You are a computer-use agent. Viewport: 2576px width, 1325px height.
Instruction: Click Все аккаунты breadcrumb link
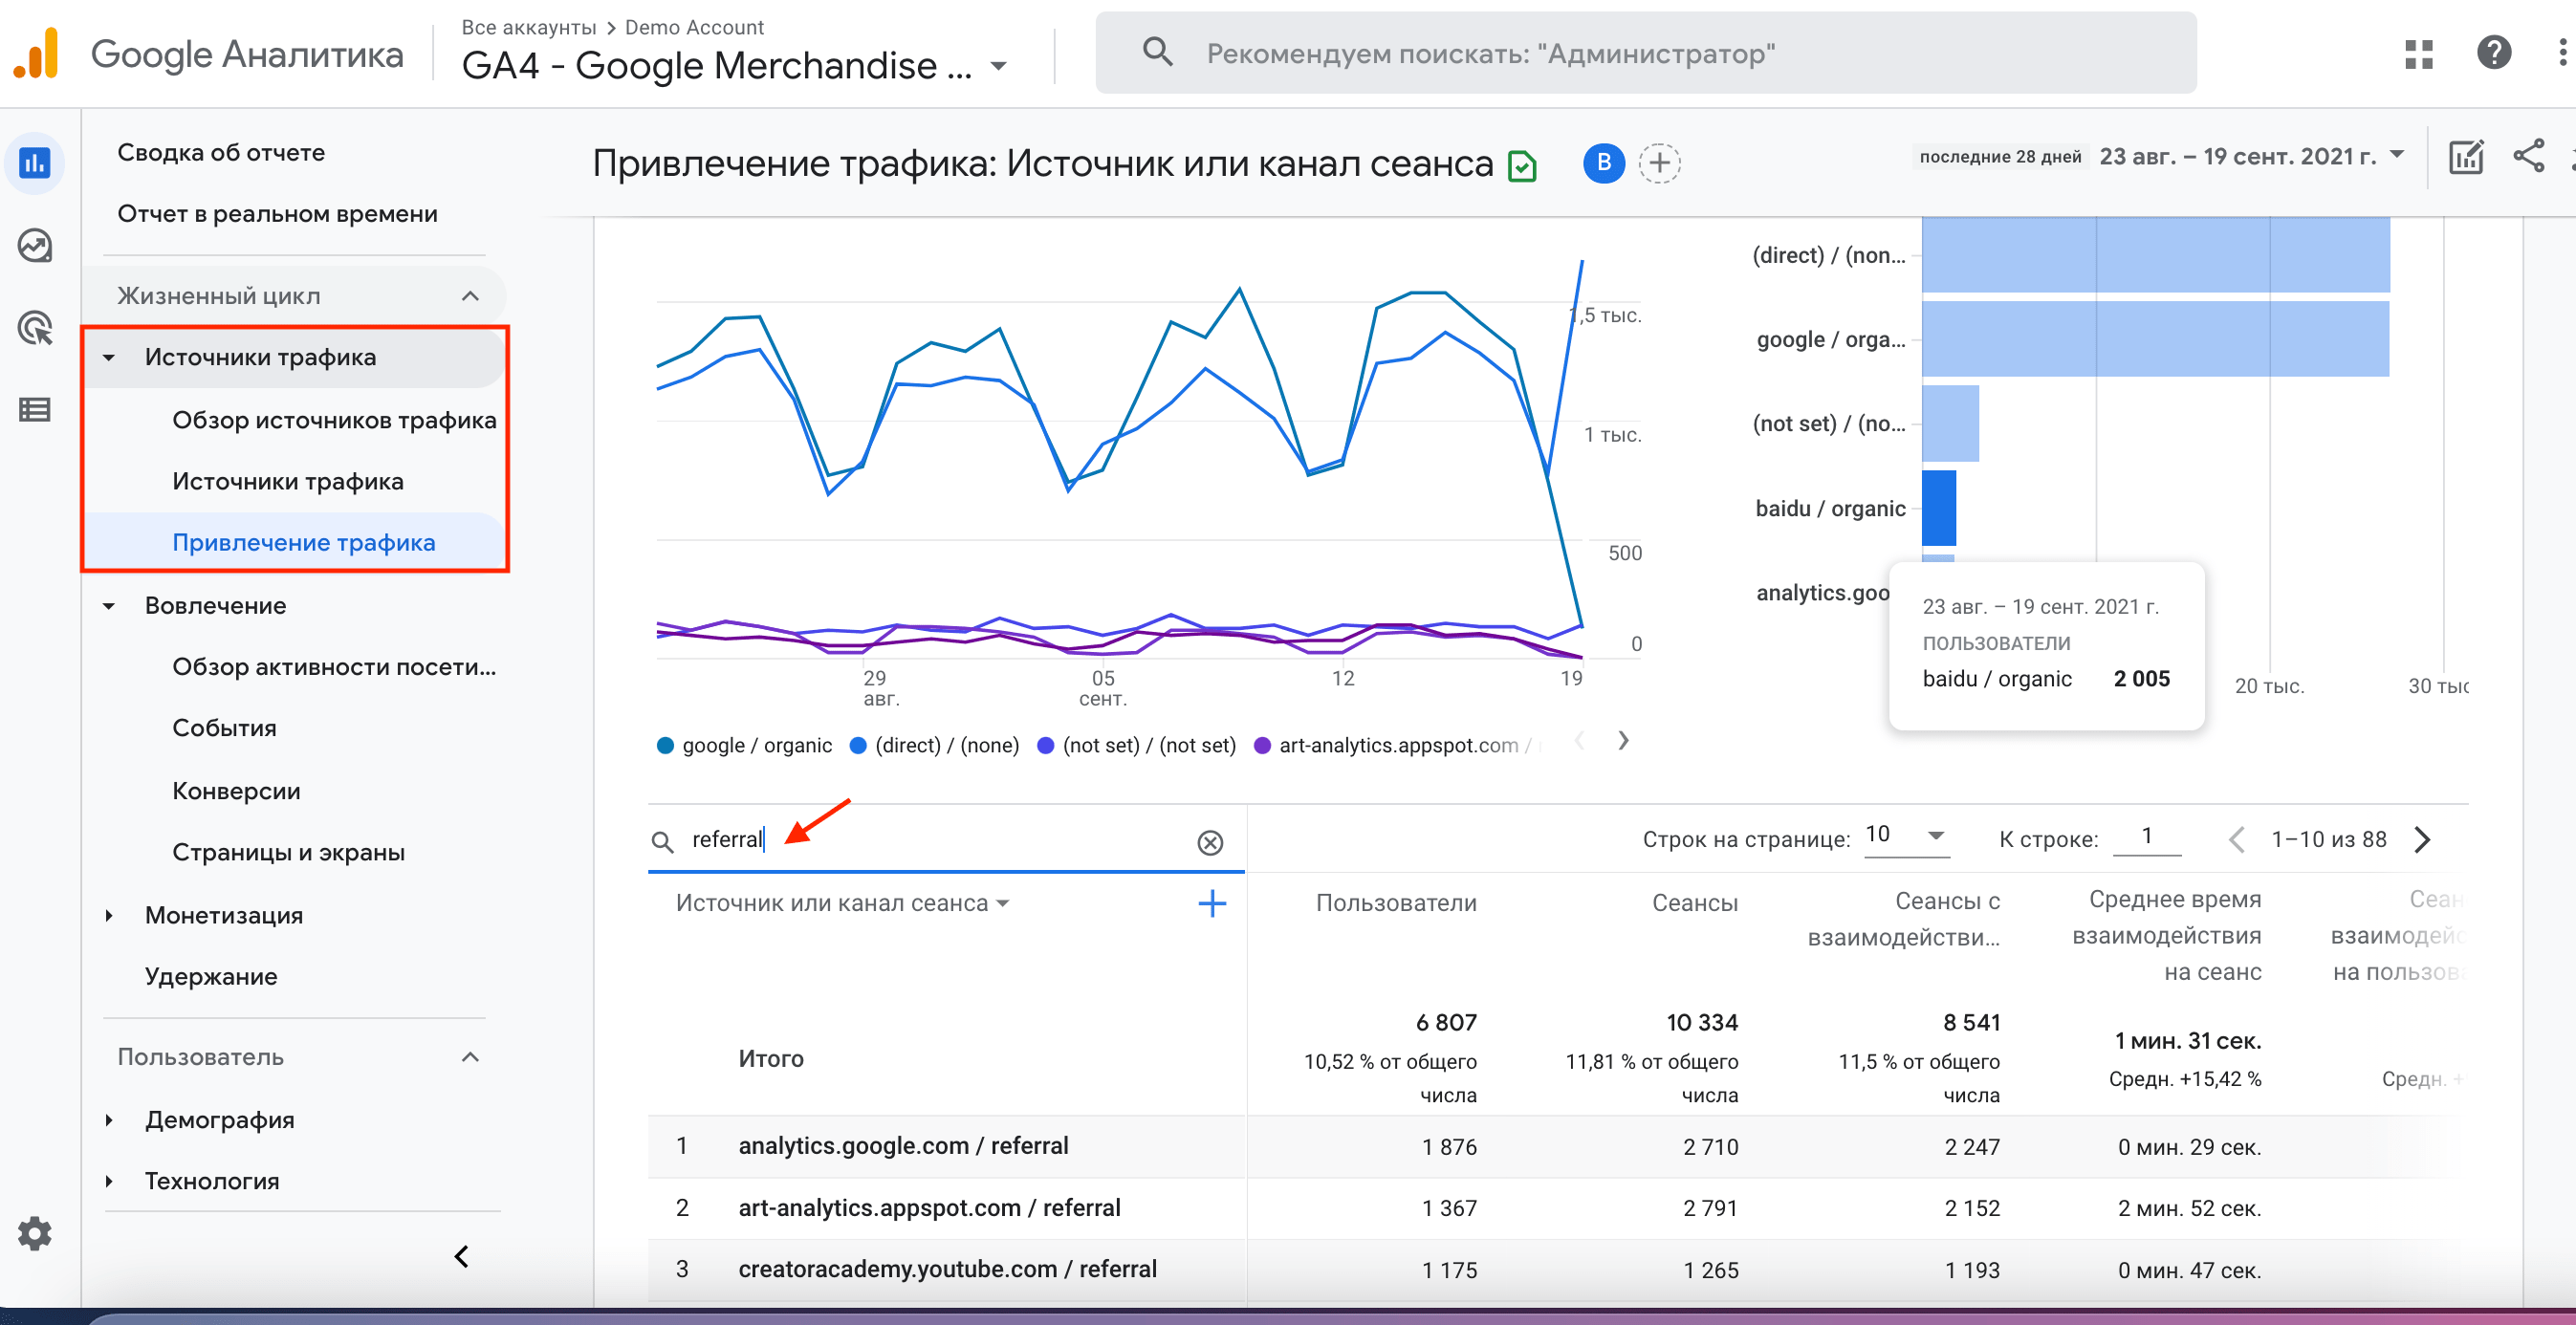(528, 27)
